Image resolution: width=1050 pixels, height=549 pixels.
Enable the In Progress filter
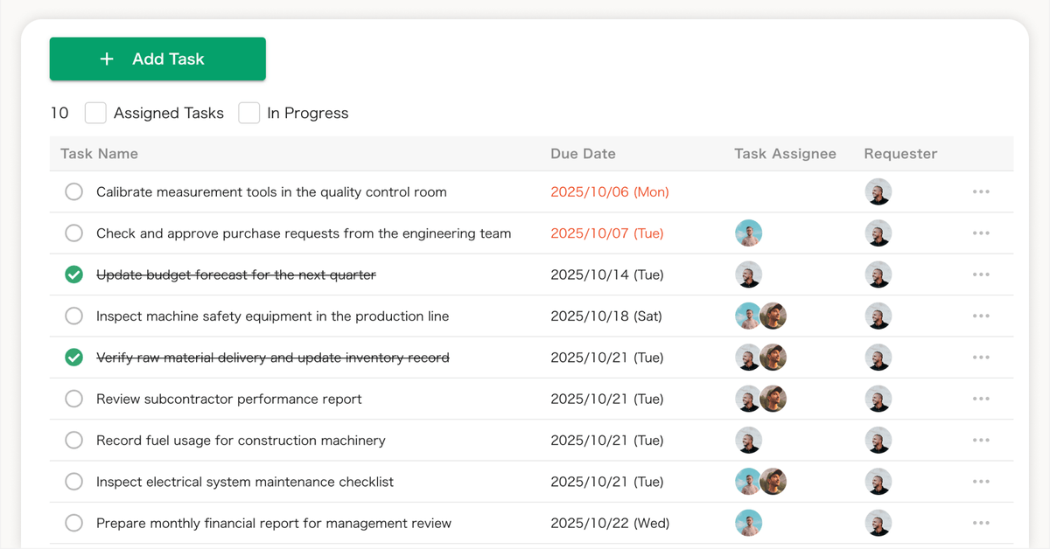[249, 113]
